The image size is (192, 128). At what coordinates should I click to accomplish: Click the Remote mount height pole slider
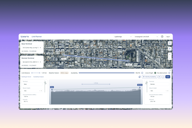(147, 87)
